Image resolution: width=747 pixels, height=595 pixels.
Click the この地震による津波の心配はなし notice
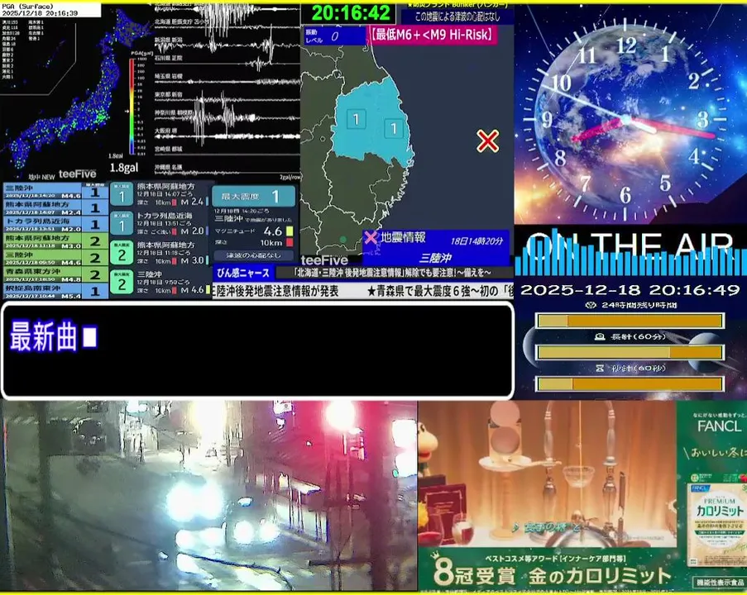pos(457,17)
